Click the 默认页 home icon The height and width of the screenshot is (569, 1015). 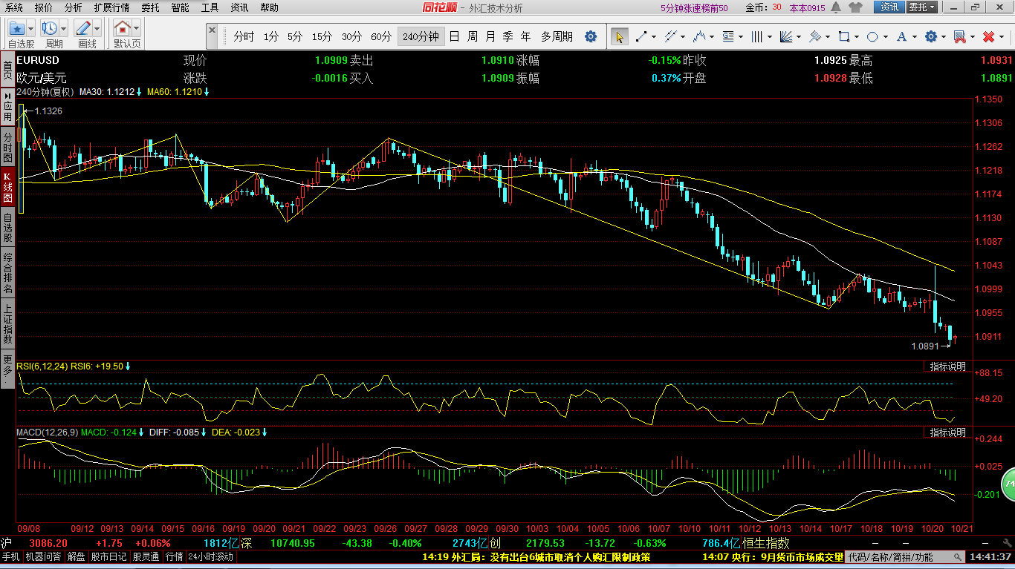[x=123, y=28]
